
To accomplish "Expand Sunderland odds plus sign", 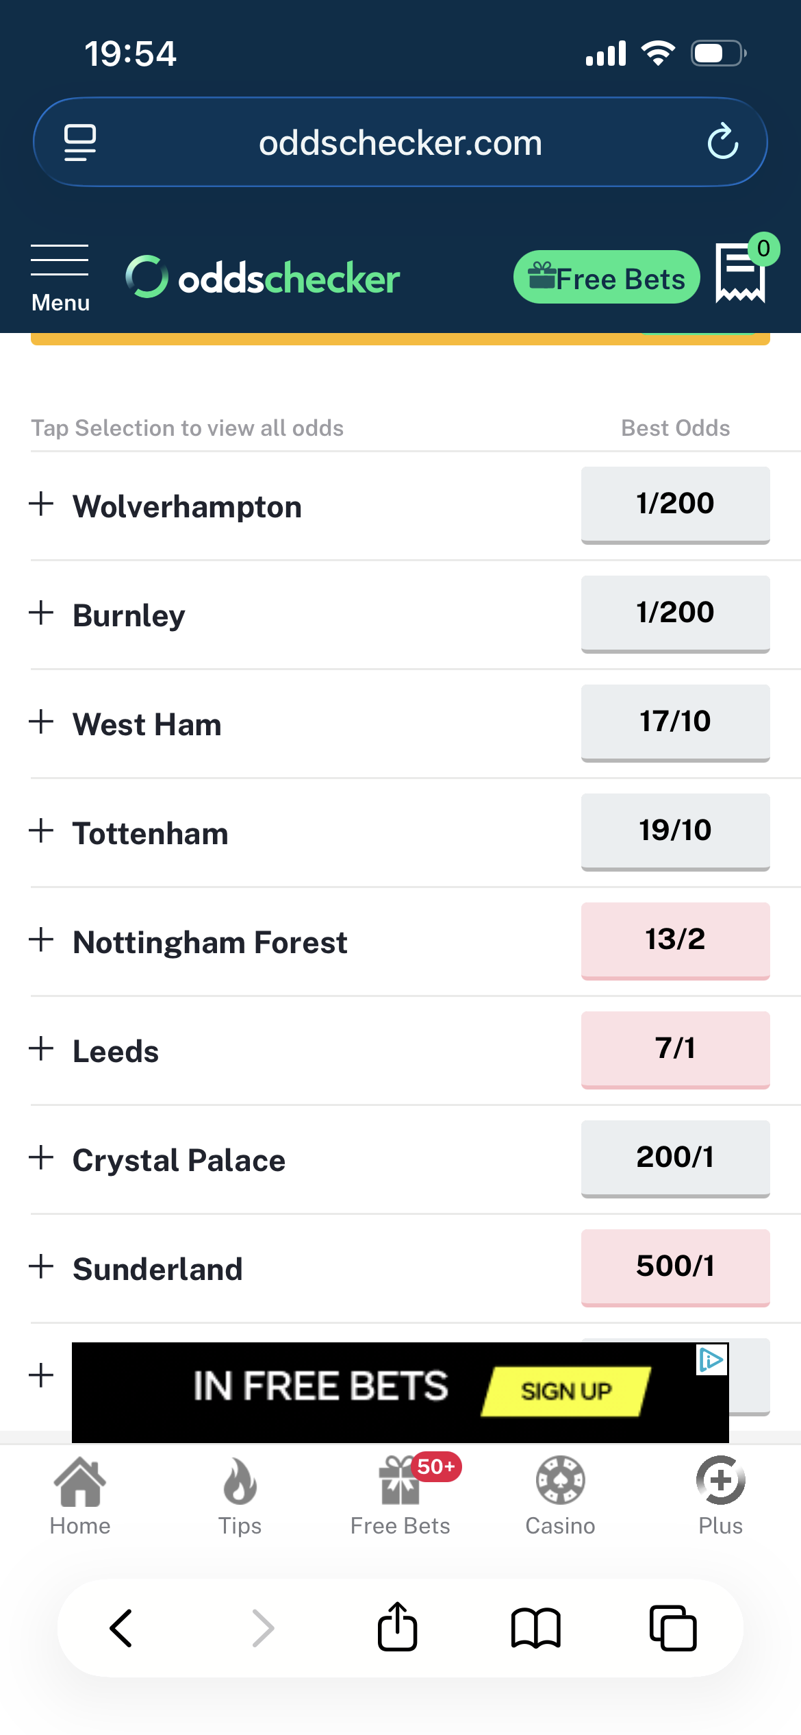I will [x=42, y=1266].
